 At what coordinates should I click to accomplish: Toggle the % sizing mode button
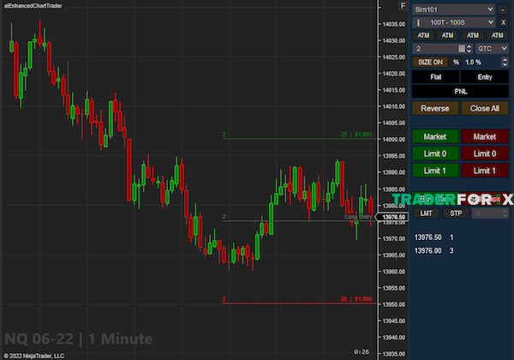pyautogui.click(x=456, y=62)
